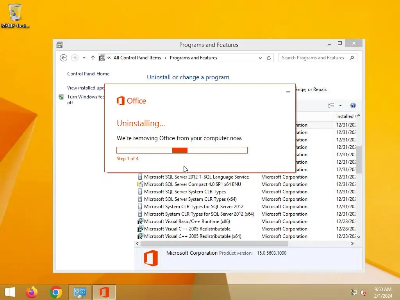The image size is (400, 300).
Task: Click the Programs and Features title bar icon
Action: click(x=59, y=45)
